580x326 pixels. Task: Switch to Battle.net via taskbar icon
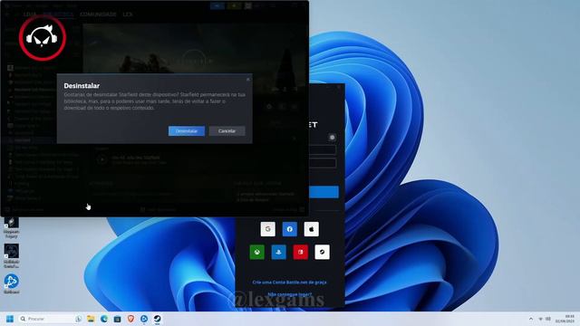144,319
